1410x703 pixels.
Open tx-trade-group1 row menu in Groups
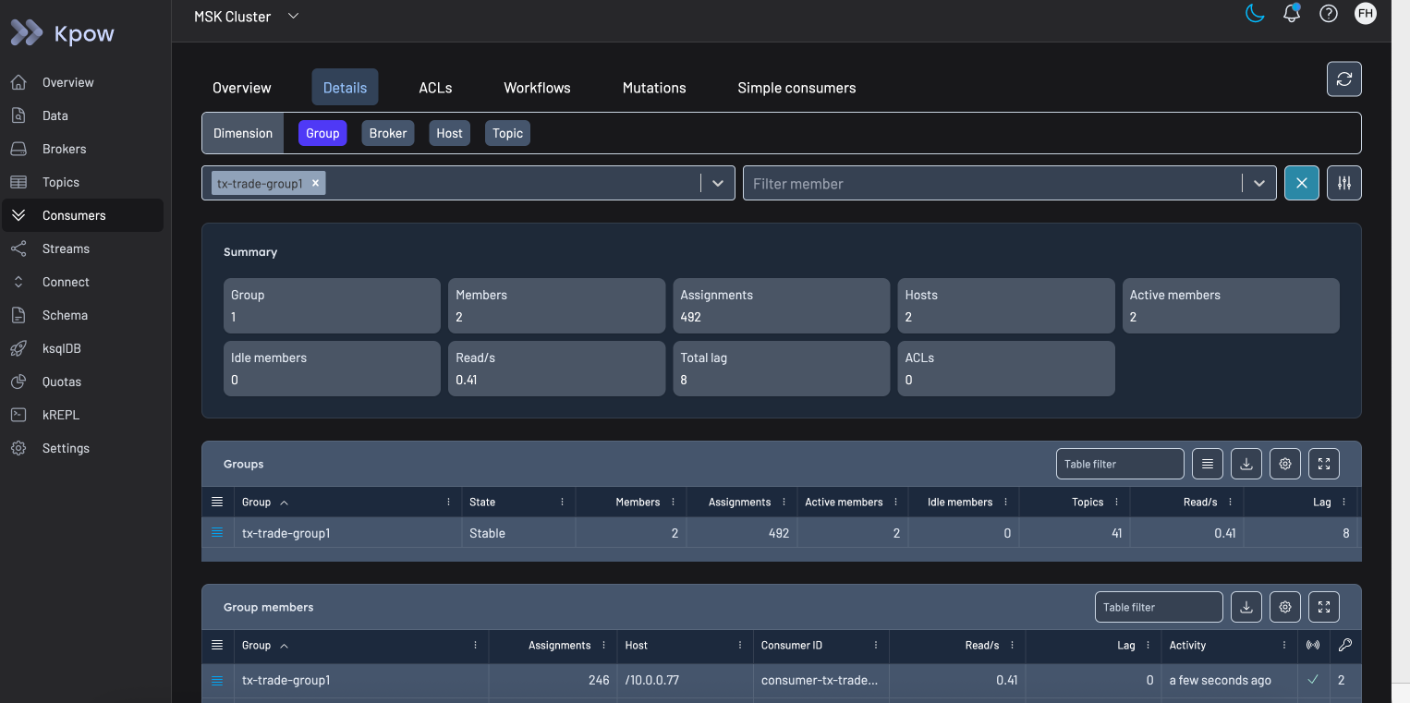point(217,532)
